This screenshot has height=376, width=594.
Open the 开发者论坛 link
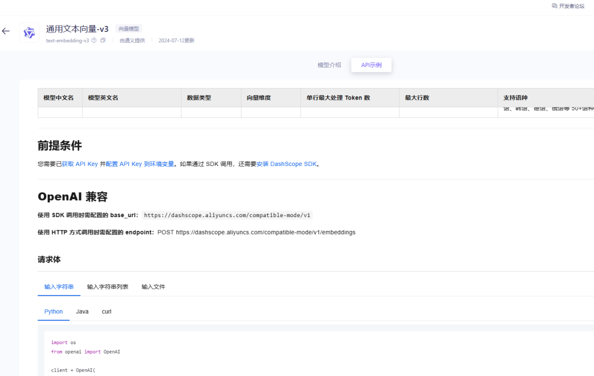571,6
